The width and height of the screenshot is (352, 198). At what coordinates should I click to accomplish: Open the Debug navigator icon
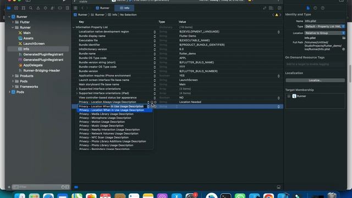pyautogui.click(x=53, y=8)
